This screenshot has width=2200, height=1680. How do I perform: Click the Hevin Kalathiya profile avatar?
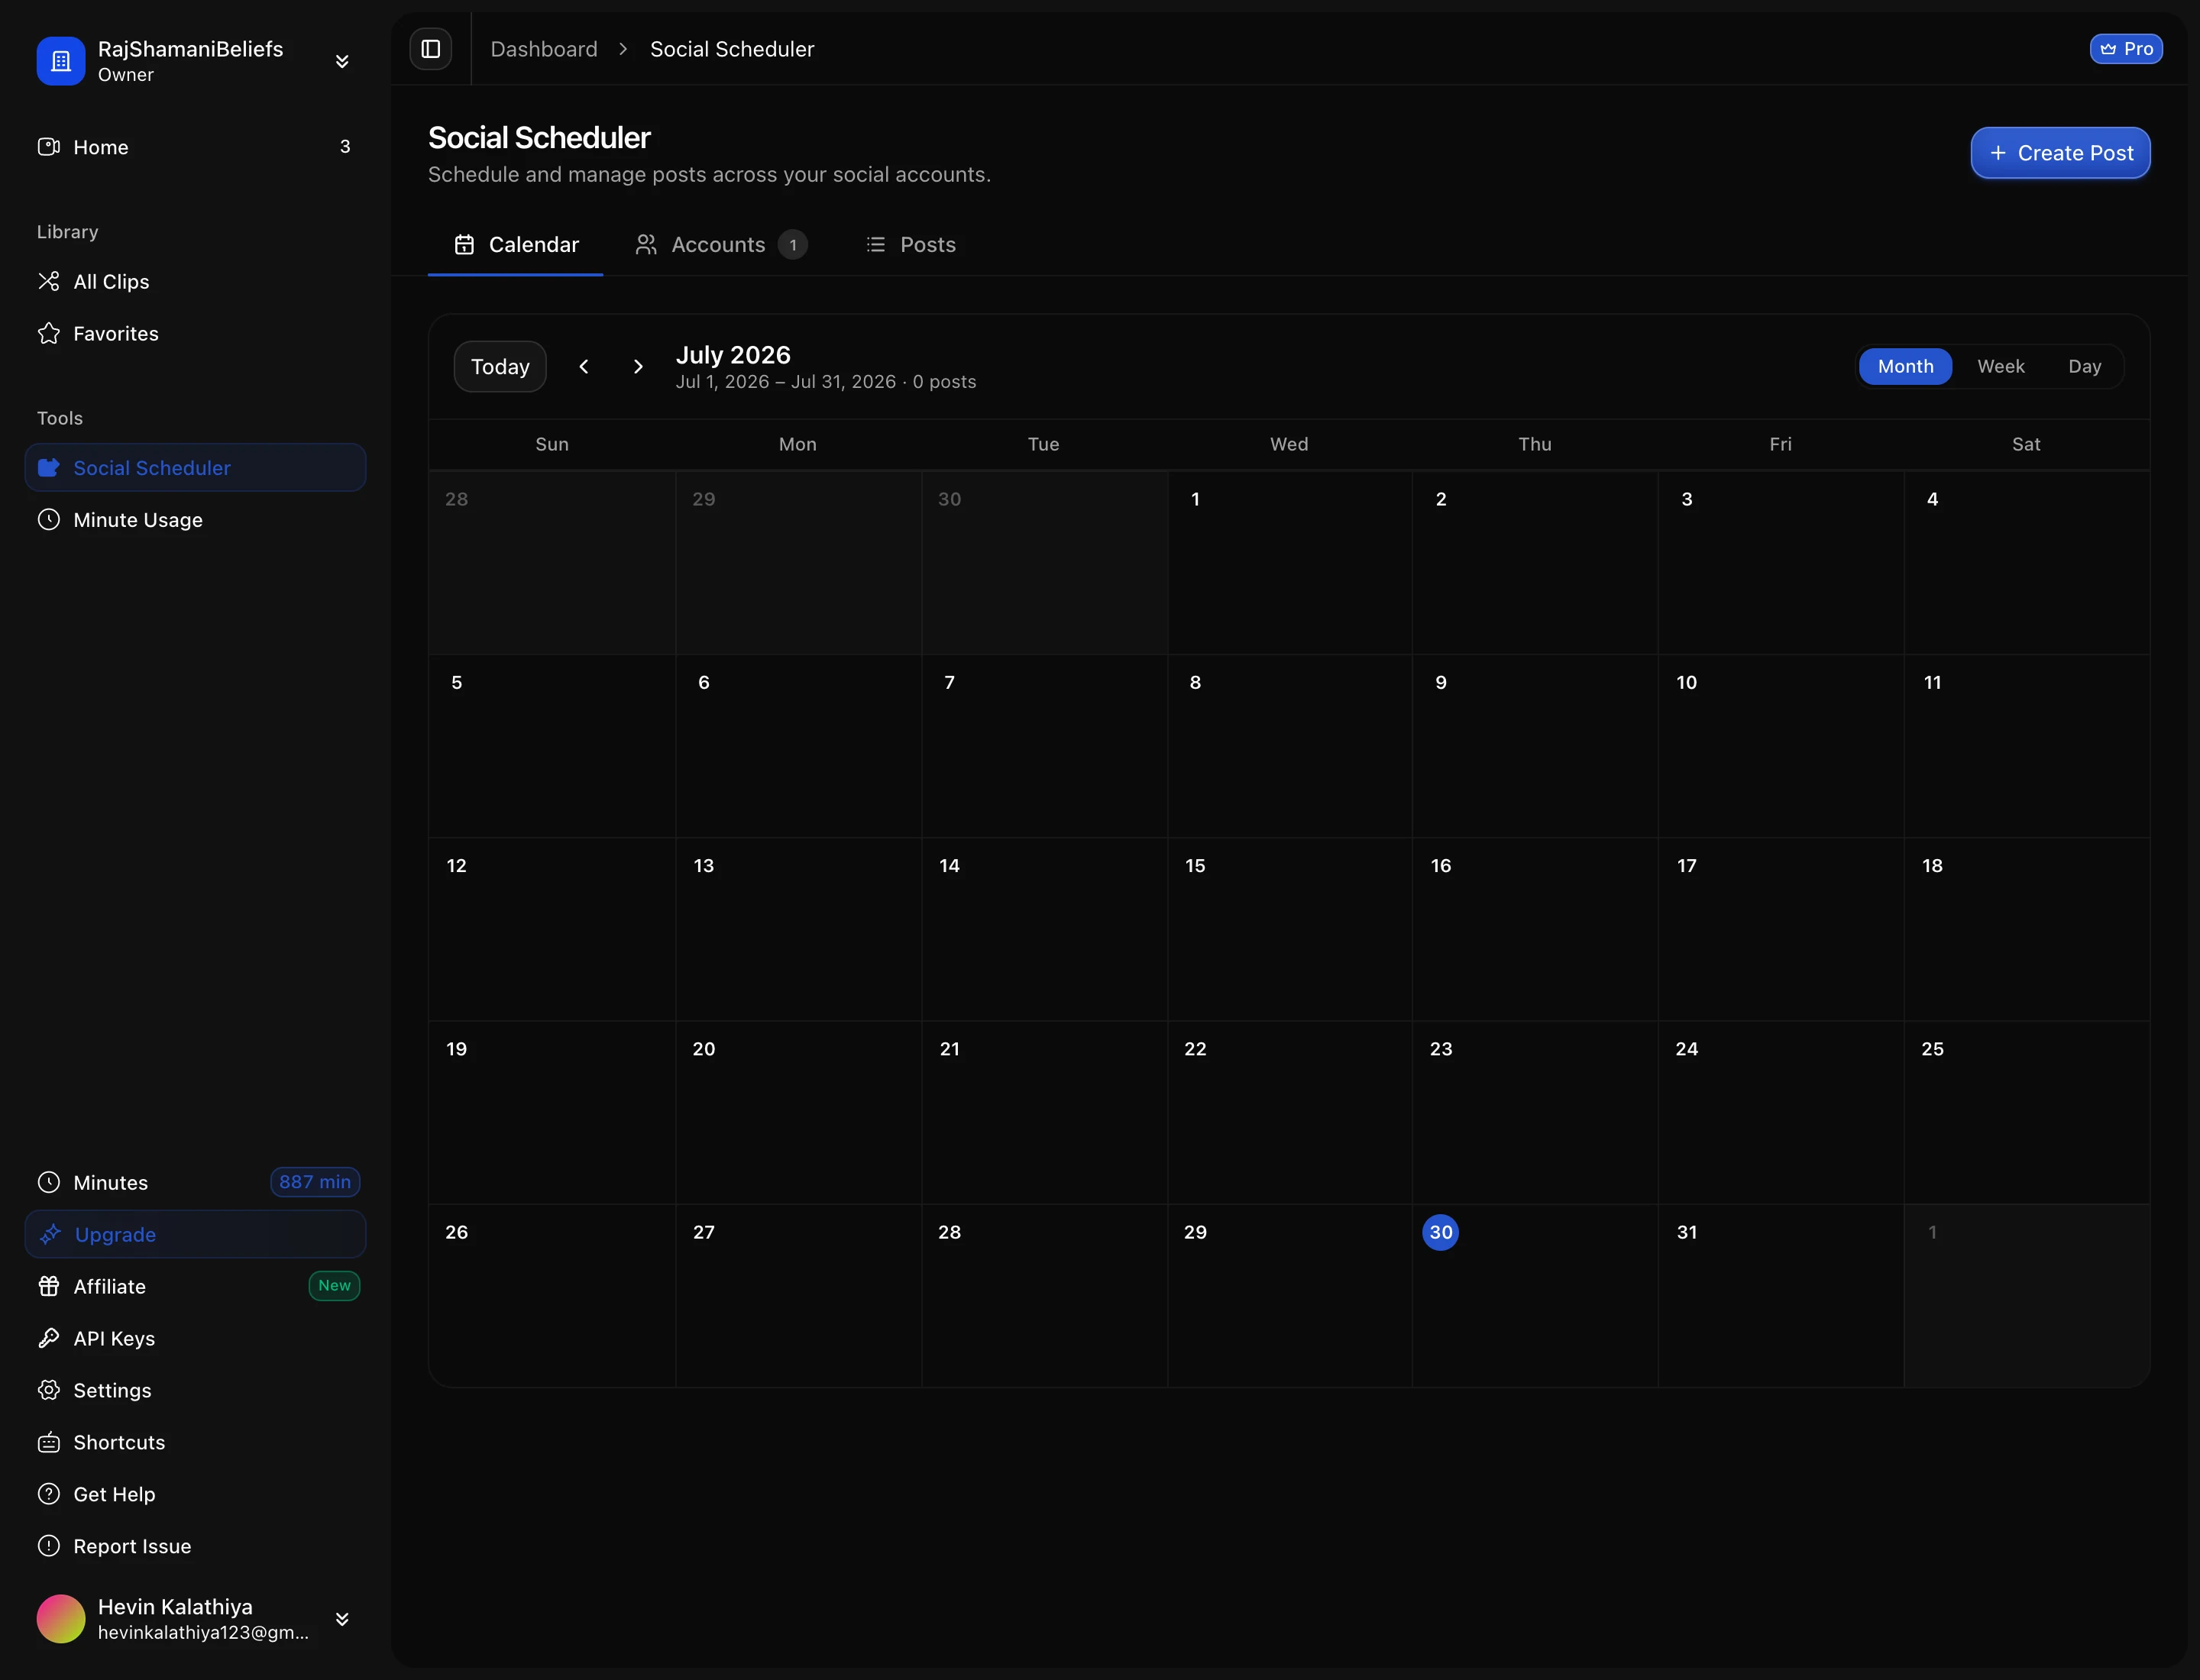[x=61, y=1619]
